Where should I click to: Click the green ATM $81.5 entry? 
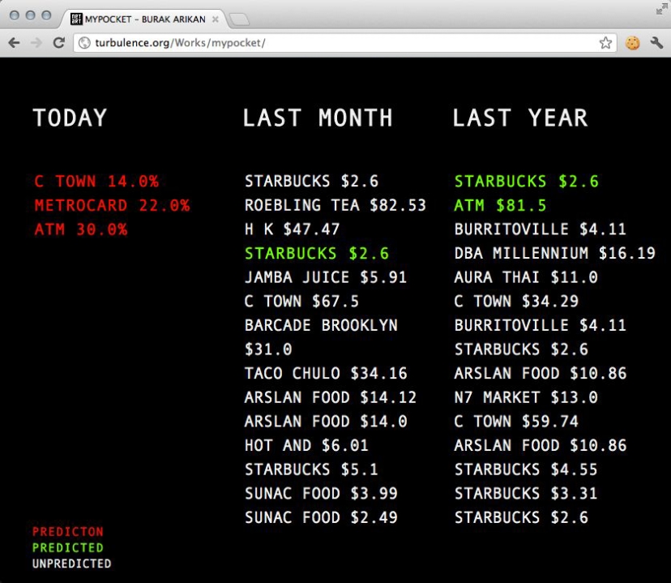[x=500, y=206]
